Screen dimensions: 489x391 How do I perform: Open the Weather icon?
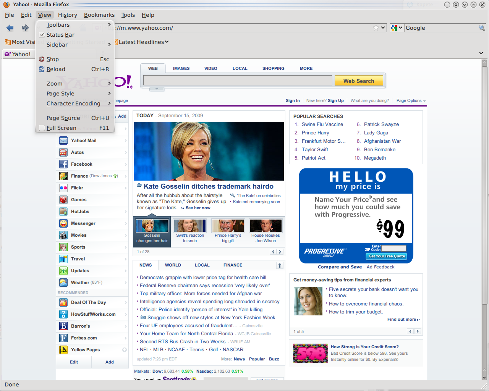click(x=63, y=283)
